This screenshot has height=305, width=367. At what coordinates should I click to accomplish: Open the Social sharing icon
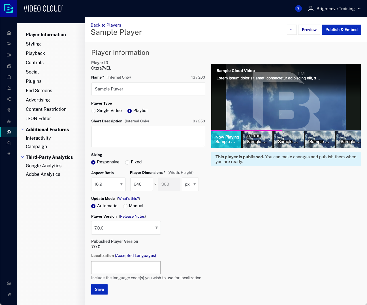tap(9, 99)
